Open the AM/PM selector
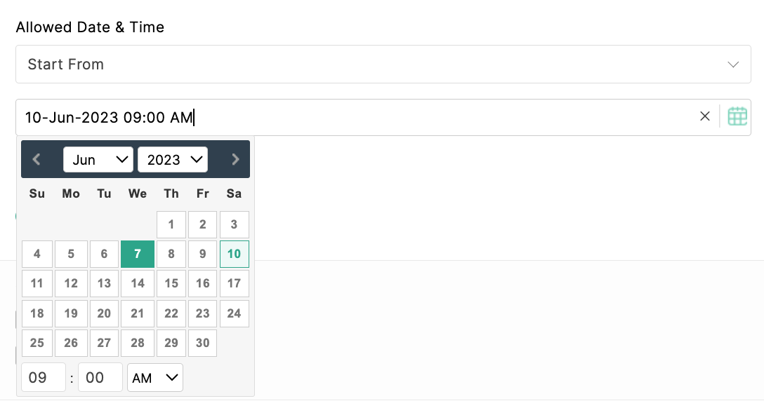764x408 pixels. 155,377
